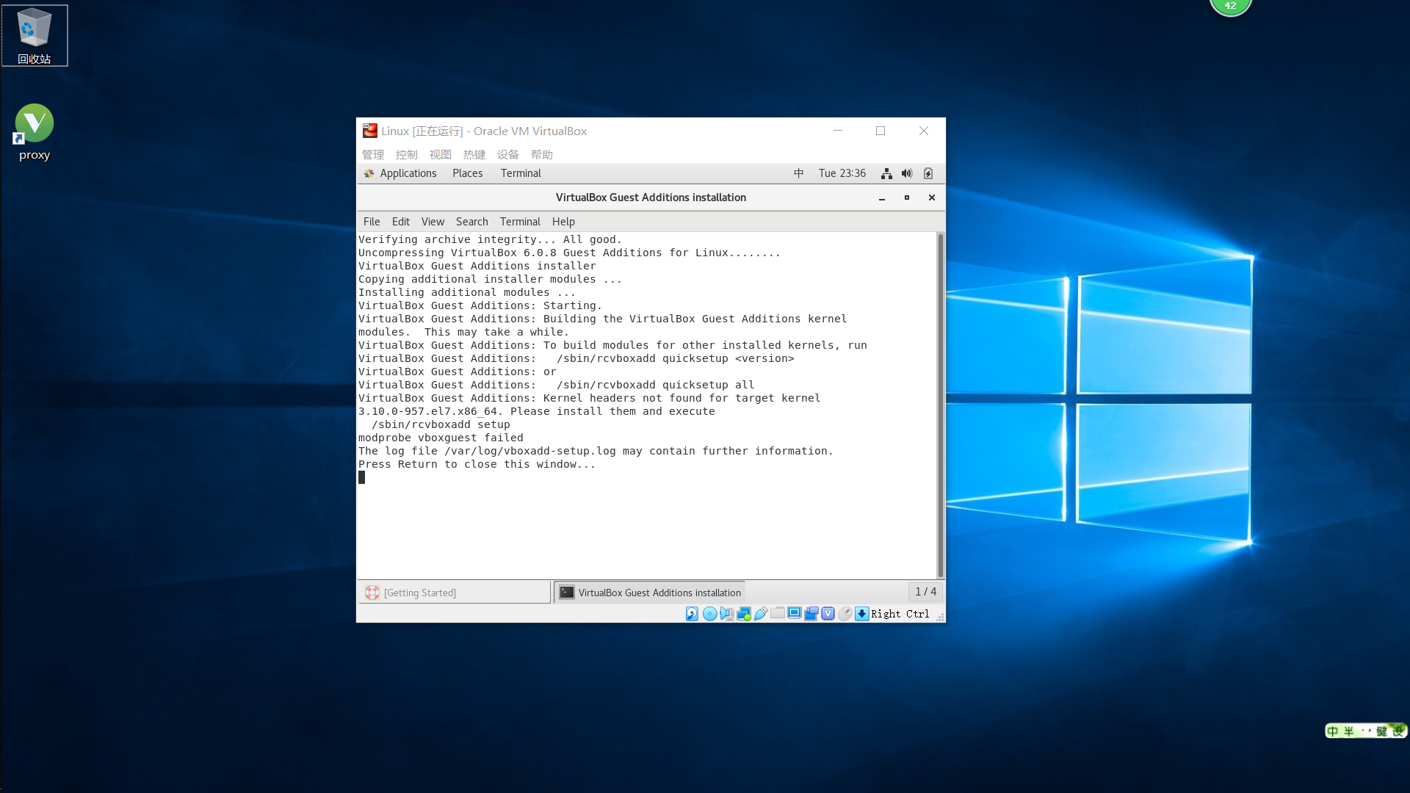1410x793 pixels.
Task: Click the terminal title 'VirtualBox Guest Additions installation'
Action: click(x=651, y=198)
